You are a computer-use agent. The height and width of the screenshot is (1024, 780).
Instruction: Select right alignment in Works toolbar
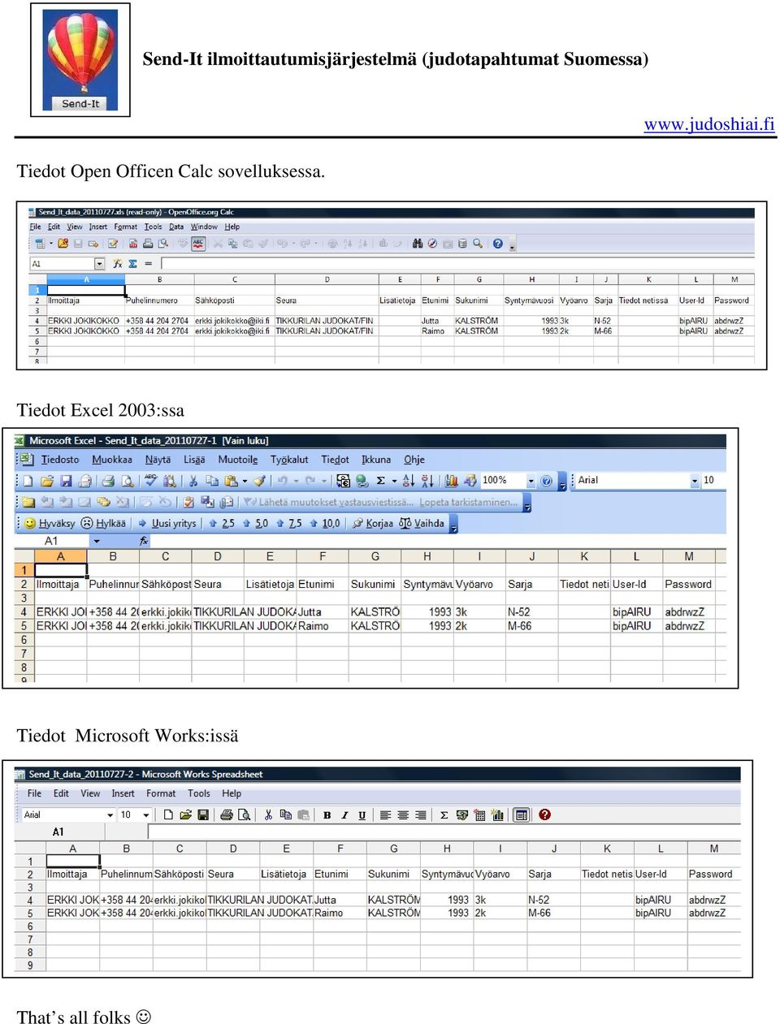coord(420,814)
